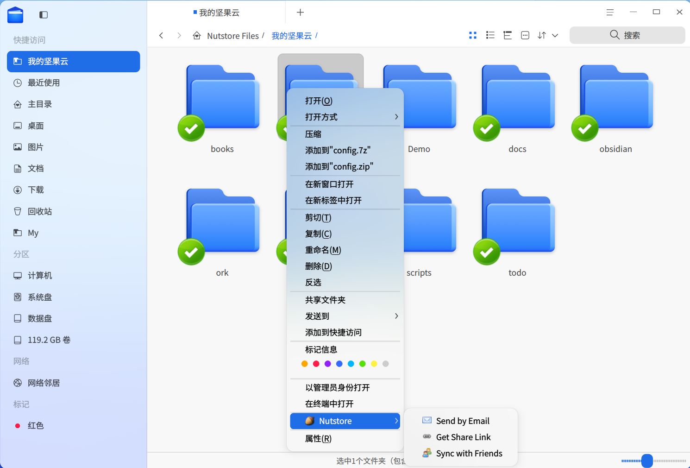Open Trash (回收站) in sidebar
The height and width of the screenshot is (468, 690).
74,211
